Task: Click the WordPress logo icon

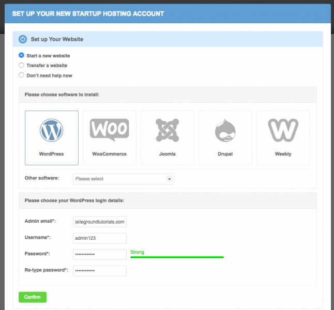Action: [51, 130]
